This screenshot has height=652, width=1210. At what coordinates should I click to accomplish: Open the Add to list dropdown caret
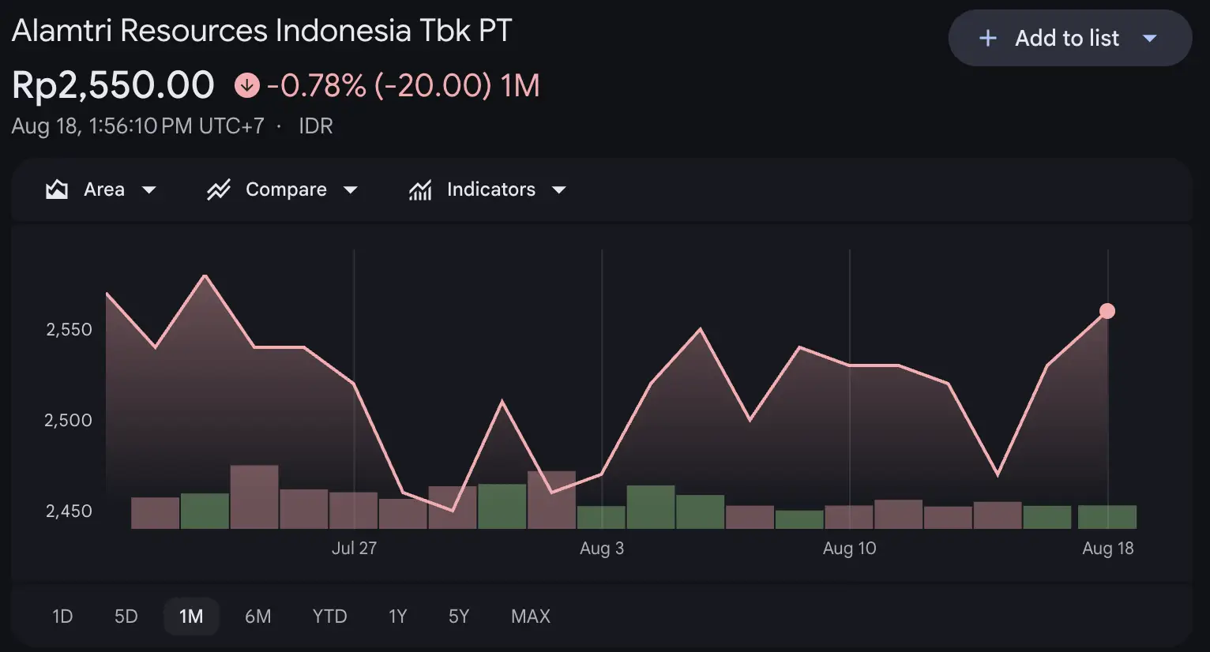pyautogui.click(x=1150, y=39)
